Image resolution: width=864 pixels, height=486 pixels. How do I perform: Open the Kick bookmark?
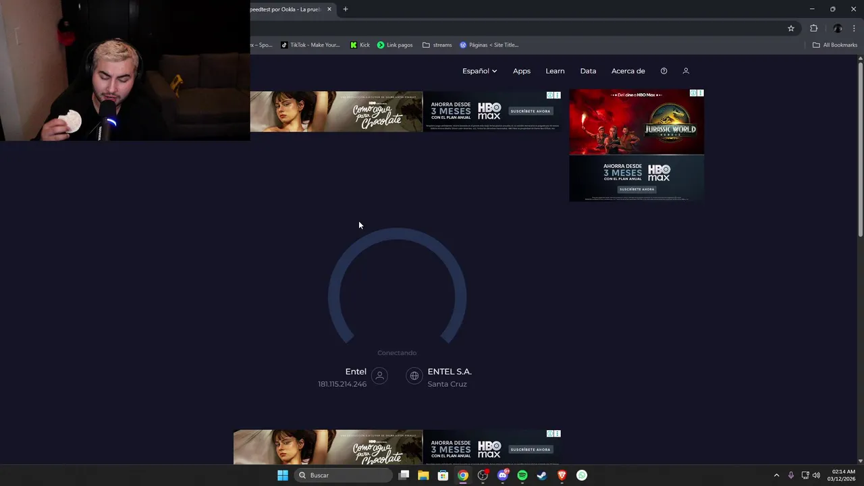coord(360,45)
